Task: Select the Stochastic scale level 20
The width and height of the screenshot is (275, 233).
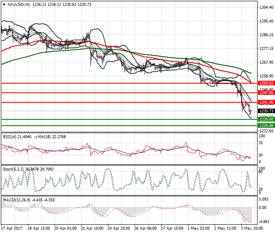Action: pos(260,189)
